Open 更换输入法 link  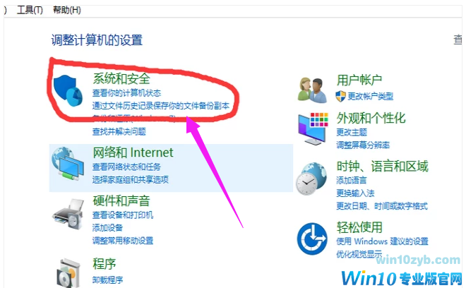[x=355, y=193]
